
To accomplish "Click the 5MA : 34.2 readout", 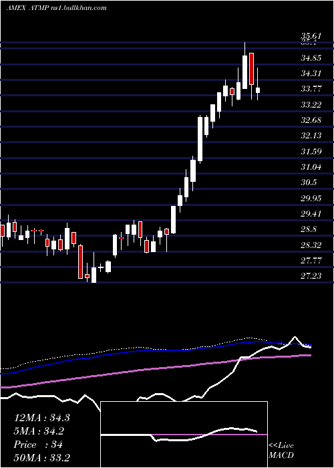I will [39, 431].
